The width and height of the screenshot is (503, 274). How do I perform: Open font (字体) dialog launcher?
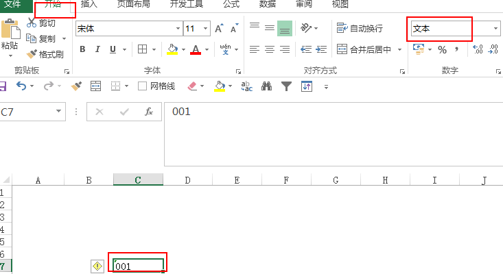coord(238,72)
